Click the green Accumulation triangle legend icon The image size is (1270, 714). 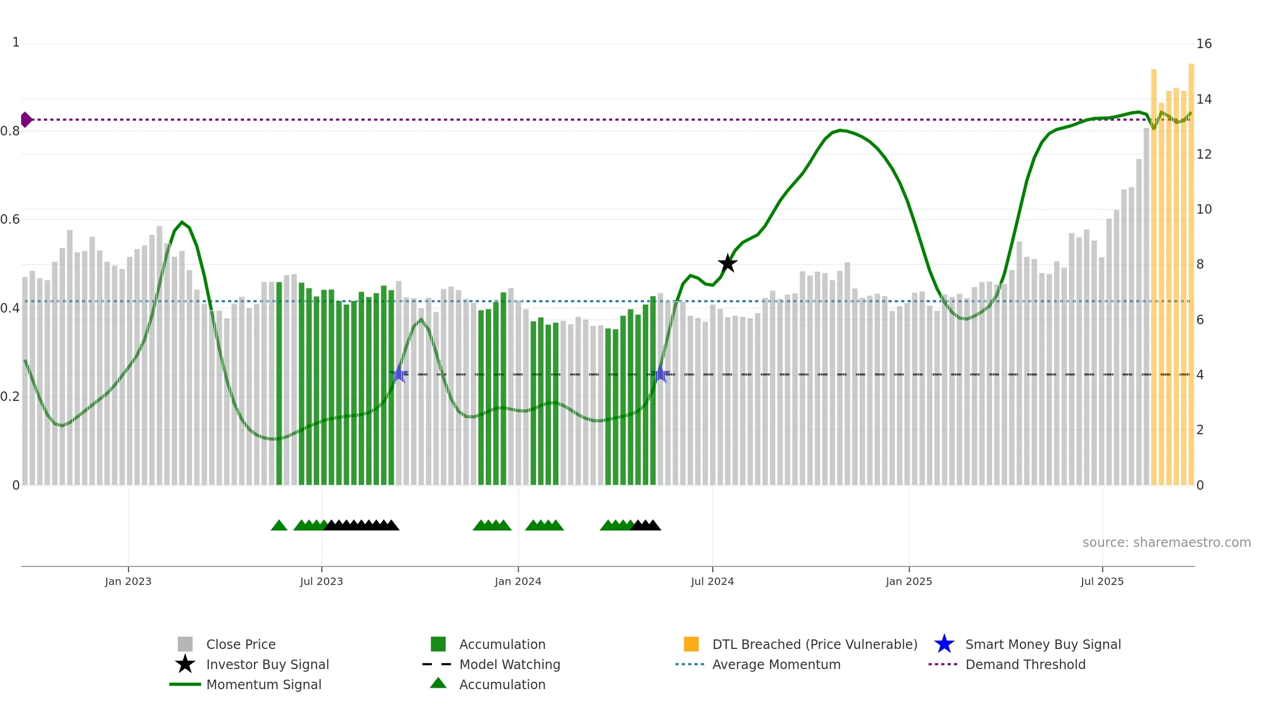click(x=438, y=683)
